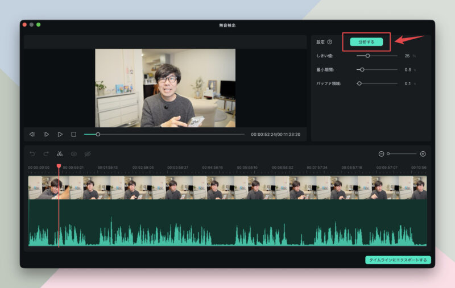Stop the video playback
The image size is (455, 288).
(73, 134)
